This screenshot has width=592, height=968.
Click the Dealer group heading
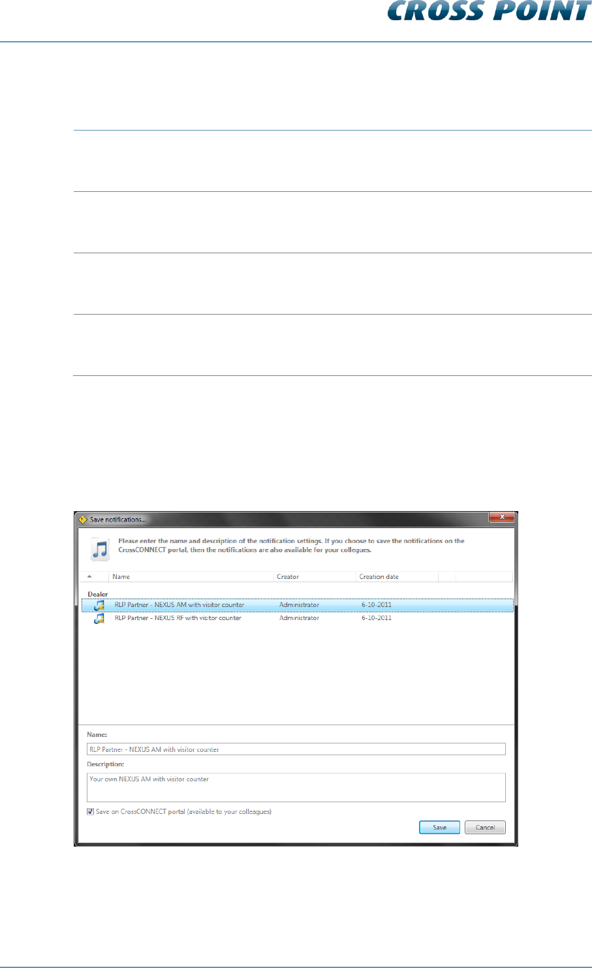[98, 594]
